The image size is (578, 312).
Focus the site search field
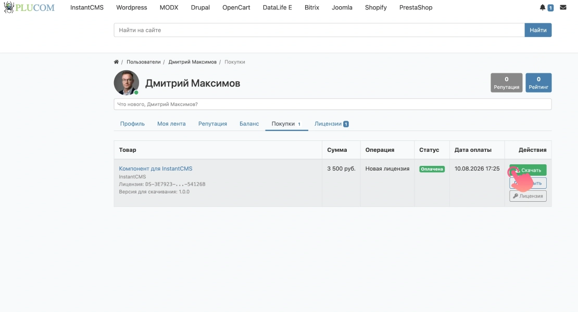[x=319, y=30]
